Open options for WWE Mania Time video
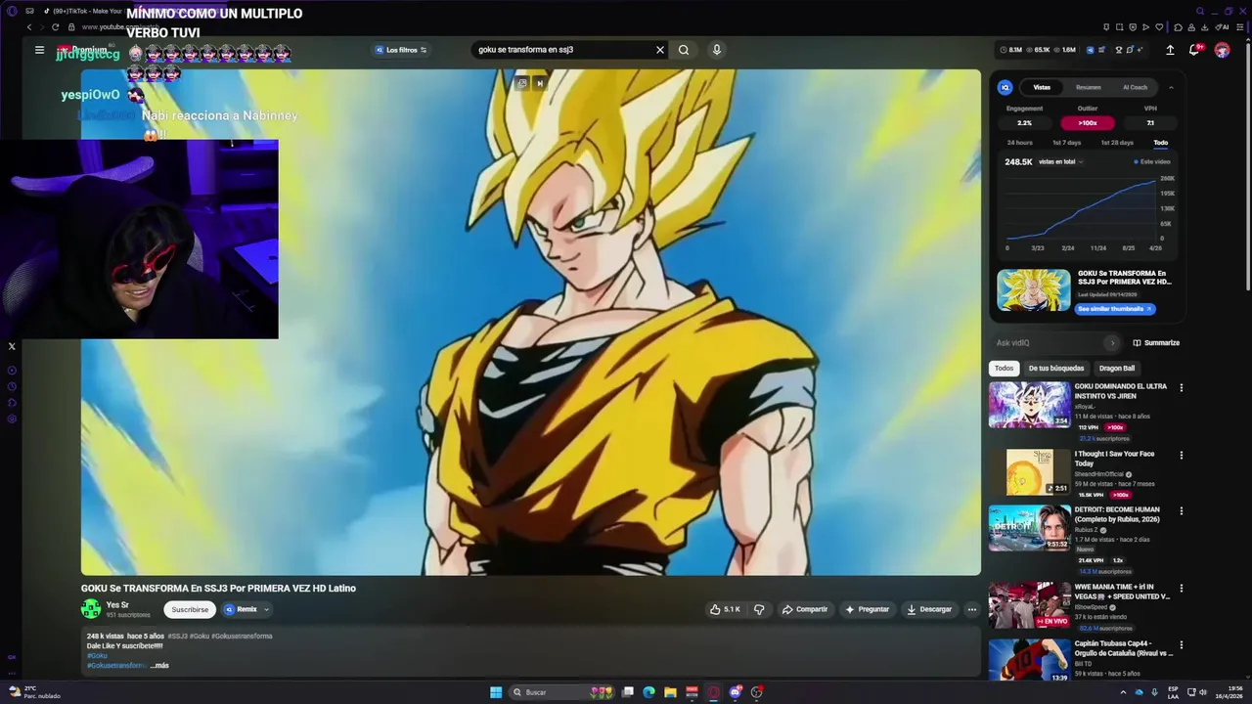Viewport: 1252px width, 704px height. pos(1181,589)
